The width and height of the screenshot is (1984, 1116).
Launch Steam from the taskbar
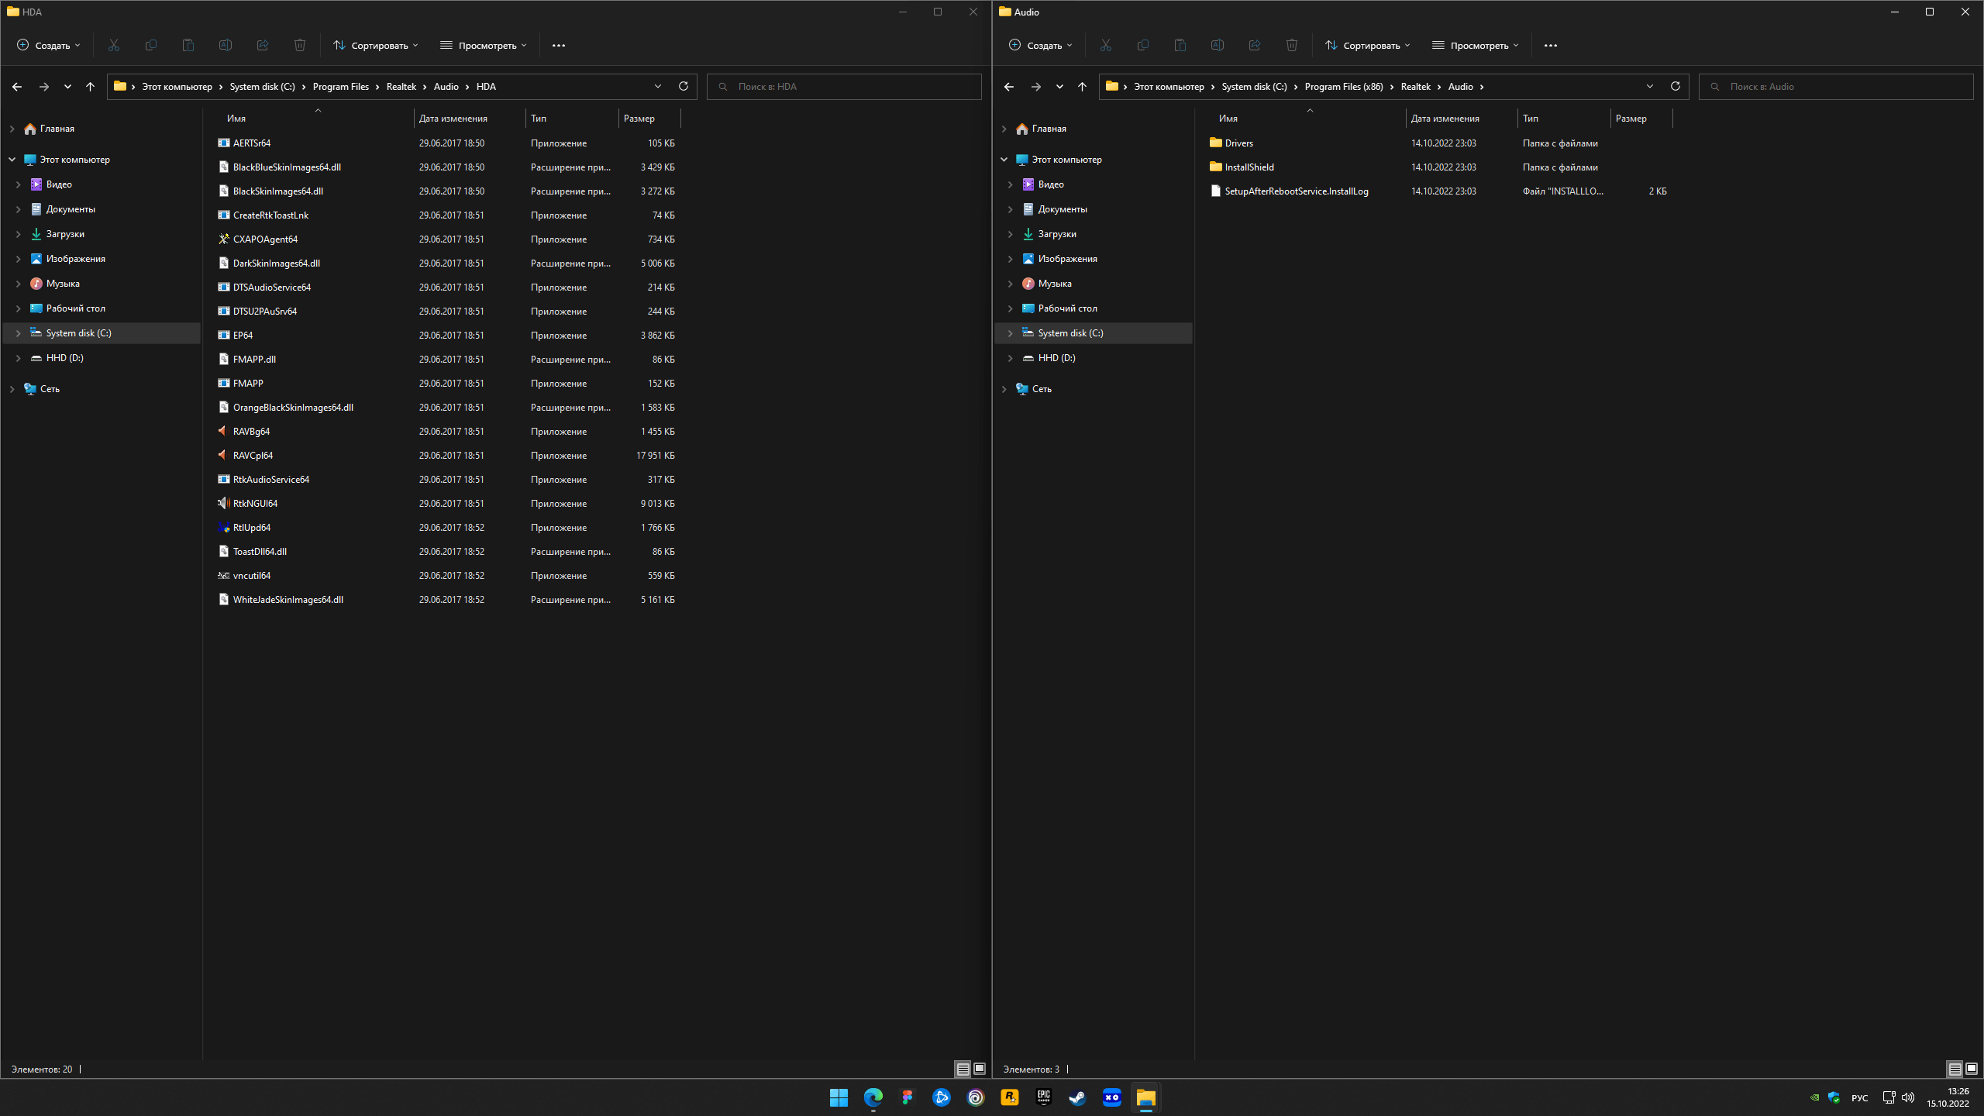click(1077, 1097)
